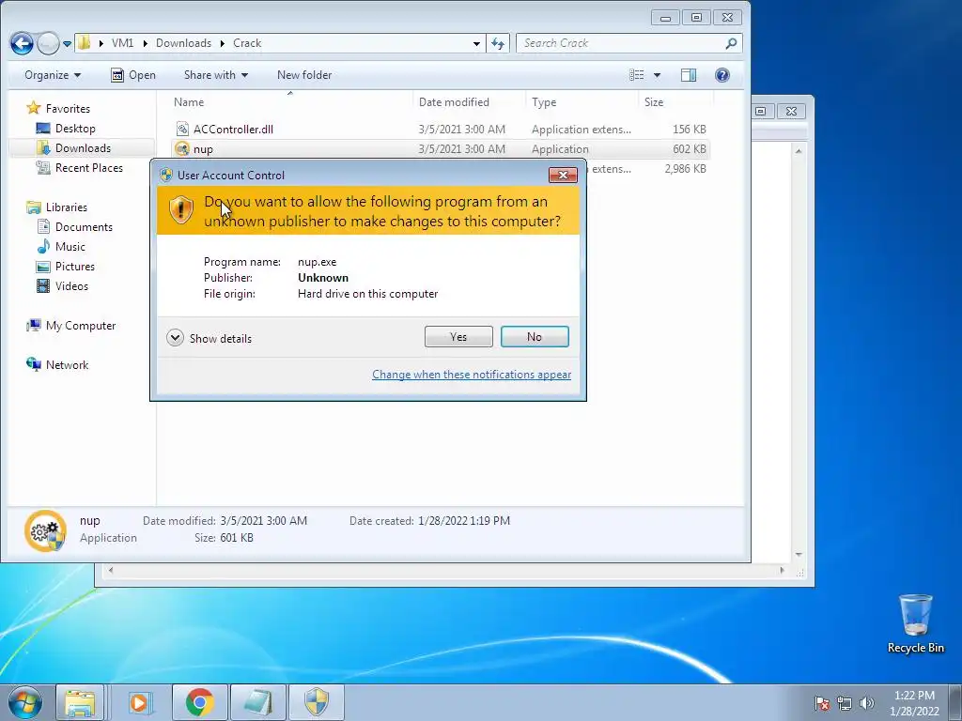The image size is (962, 721).
Task: Open the address bar history dropdown
Action: pyautogui.click(x=476, y=43)
